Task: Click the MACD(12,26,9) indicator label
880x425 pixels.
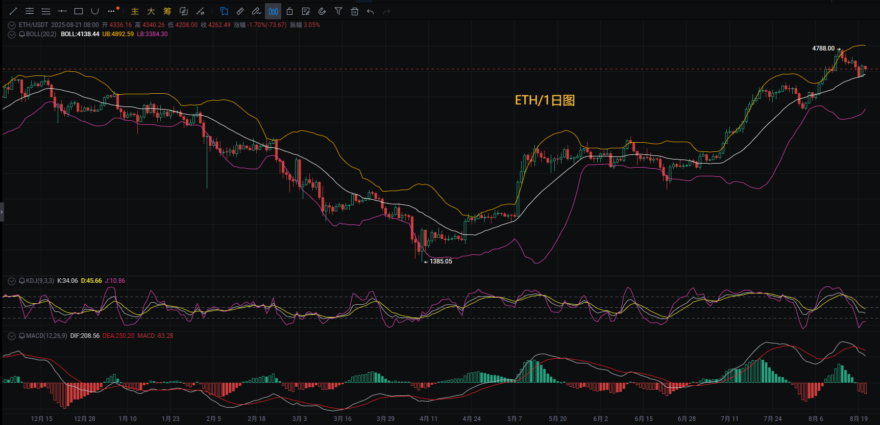Action: click(46, 336)
